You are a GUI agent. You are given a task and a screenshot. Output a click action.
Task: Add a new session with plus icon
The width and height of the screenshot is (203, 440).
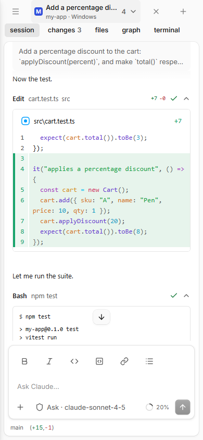(183, 11)
